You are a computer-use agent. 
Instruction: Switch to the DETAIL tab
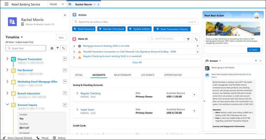79,75
